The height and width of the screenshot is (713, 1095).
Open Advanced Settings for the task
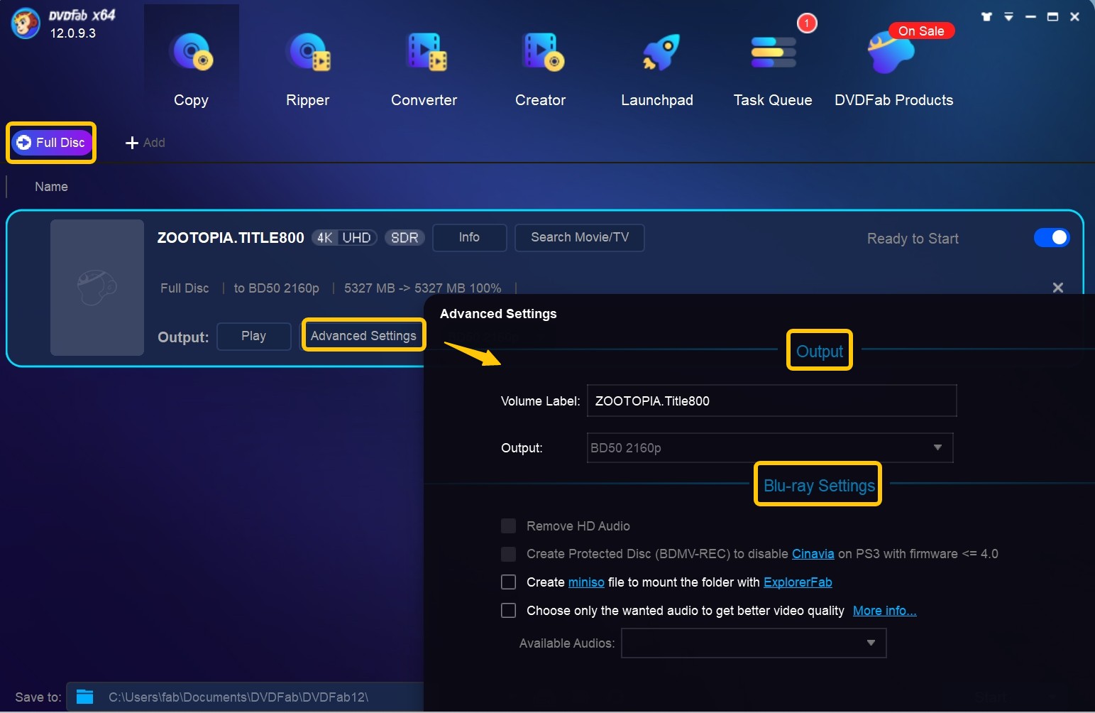click(363, 336)
